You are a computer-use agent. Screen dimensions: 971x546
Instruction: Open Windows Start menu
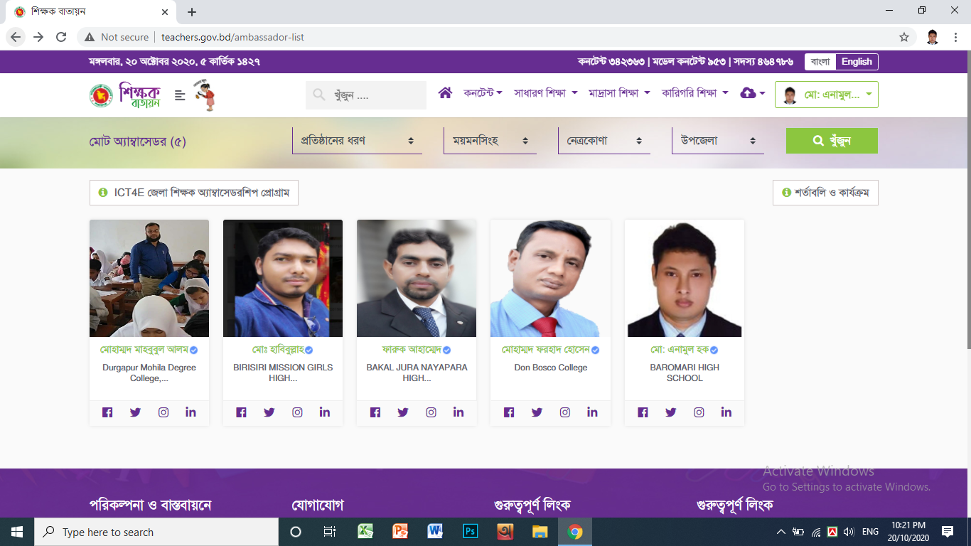click(x=17, y=532)
